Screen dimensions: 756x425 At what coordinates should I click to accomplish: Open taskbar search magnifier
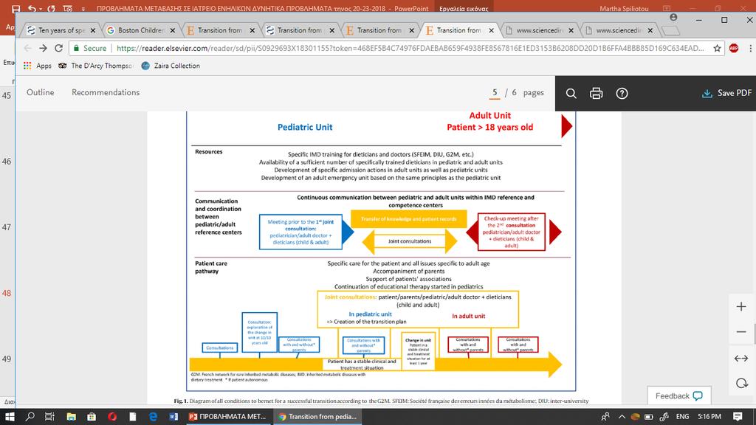pyautogui.click(x=30, y=416)
